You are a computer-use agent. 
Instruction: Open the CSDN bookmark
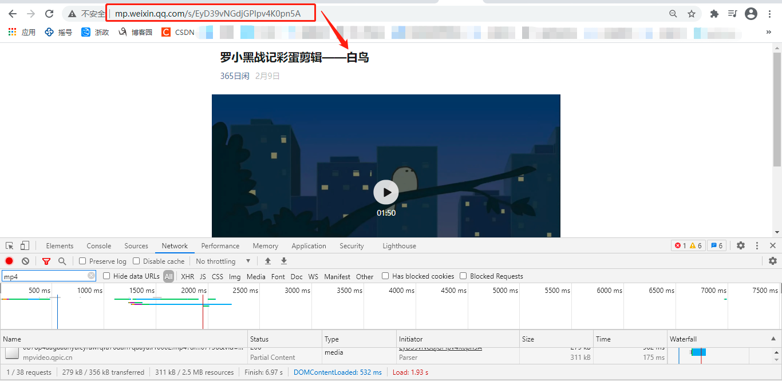(x=178, y=32)
